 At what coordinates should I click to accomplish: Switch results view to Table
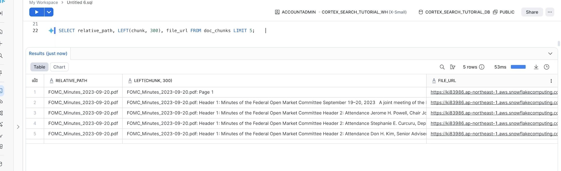click(39, 67)
